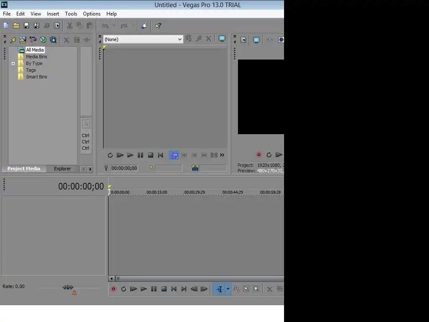This screenshot has height=322, width=429.
Task: Expand trimmer toolbar overflow chevrons
Action: click(222, 155)
